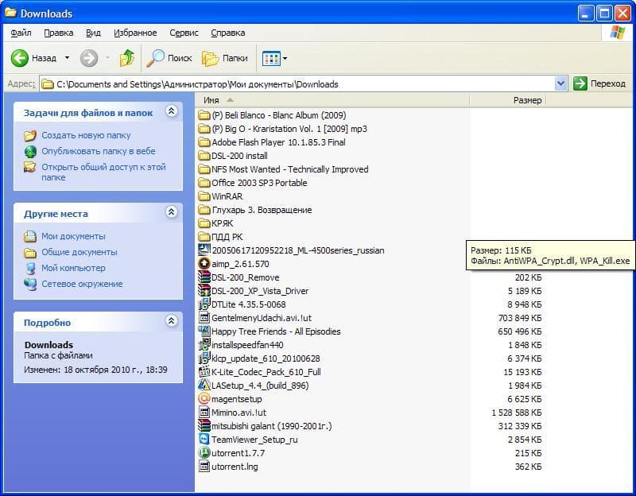Select the DTLite 4.35.5-0068 installer icon
This screenshot has width=636, height=496.
204,304
